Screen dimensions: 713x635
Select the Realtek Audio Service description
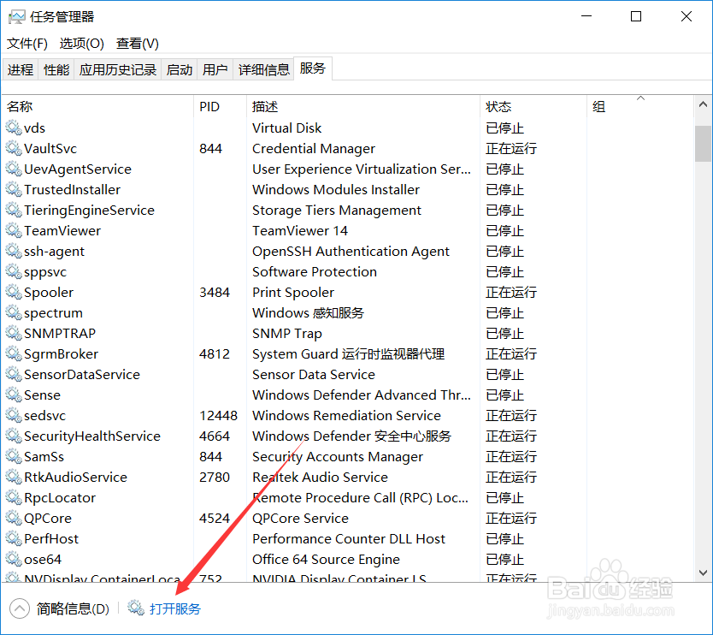(x=320, y=477)
